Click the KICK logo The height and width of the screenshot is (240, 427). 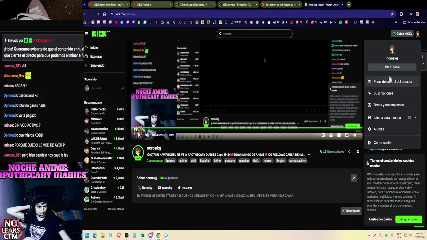point(100,34)
